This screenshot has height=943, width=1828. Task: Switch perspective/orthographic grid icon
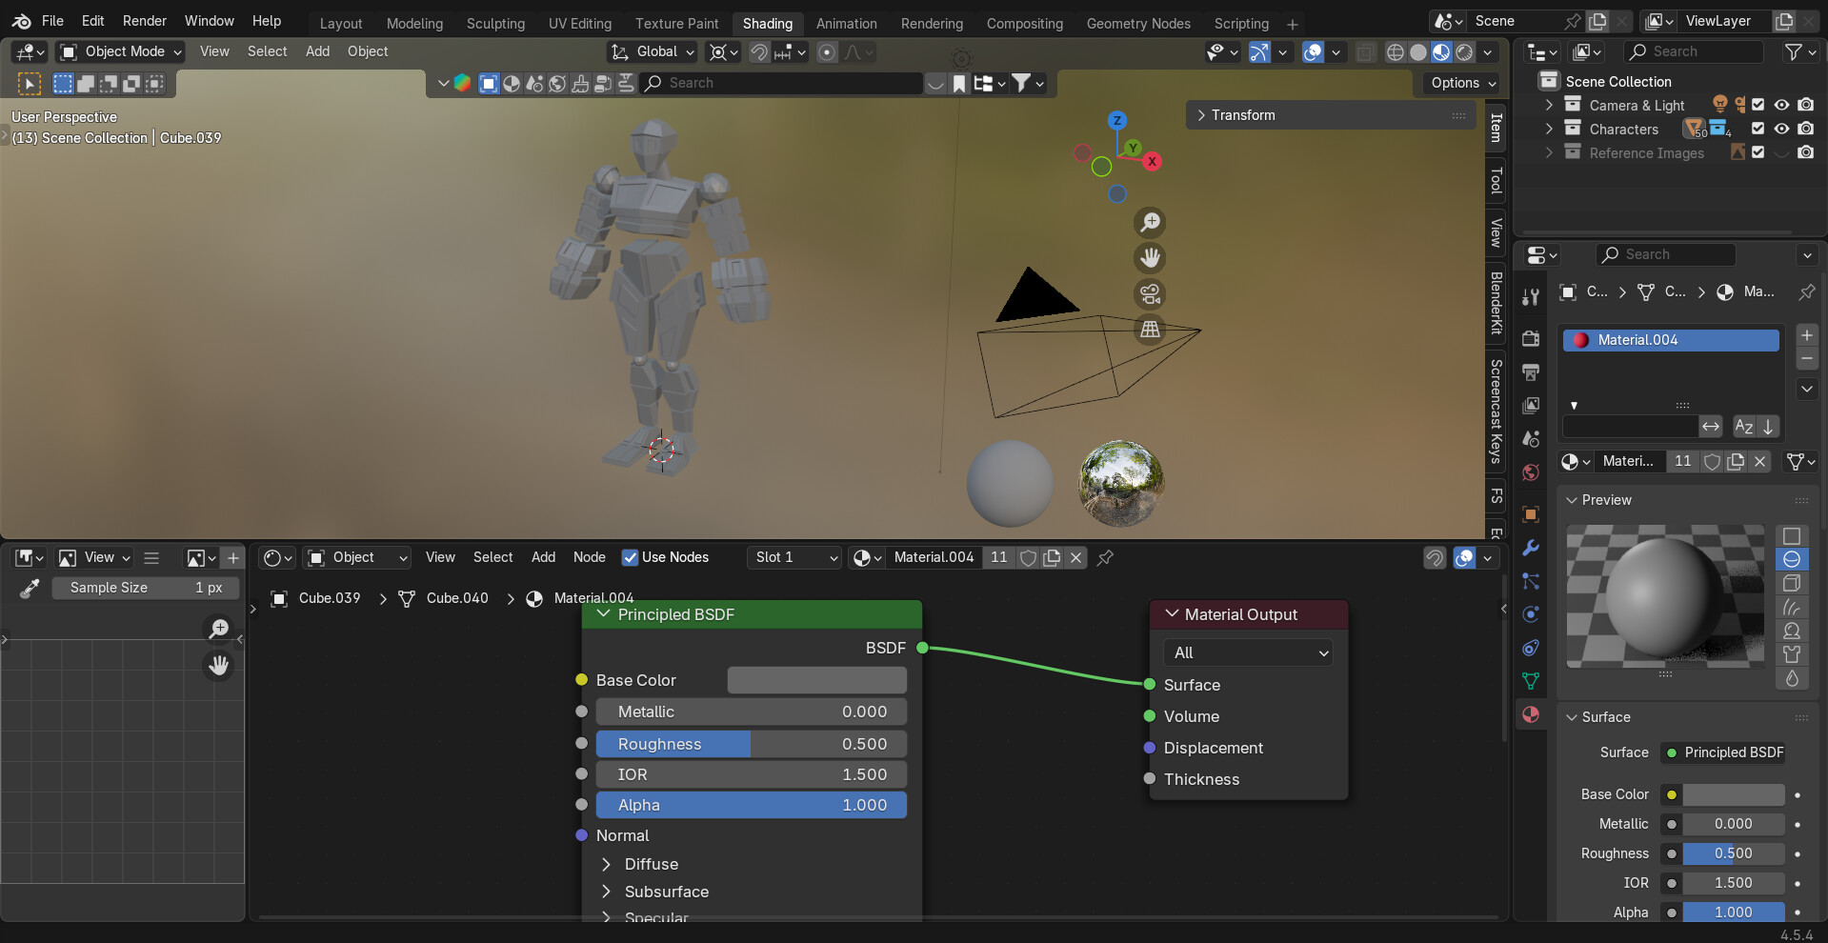(x=1151, y=330)
